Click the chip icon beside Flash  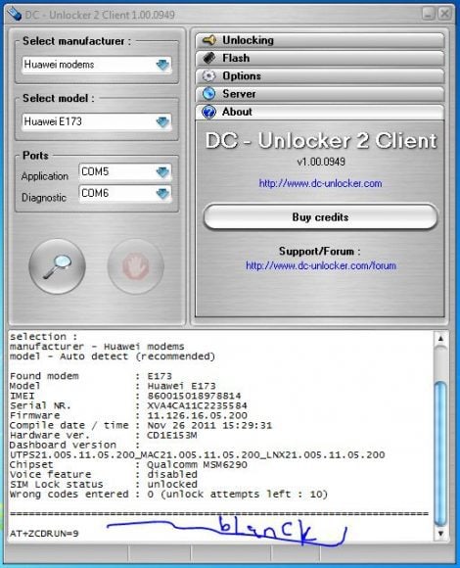(x=209, y=58)
